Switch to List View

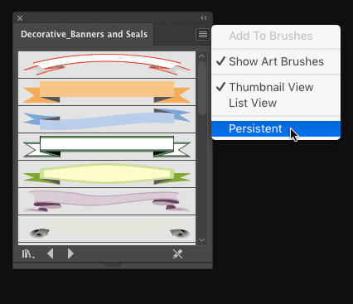click(x=276, y=103)
